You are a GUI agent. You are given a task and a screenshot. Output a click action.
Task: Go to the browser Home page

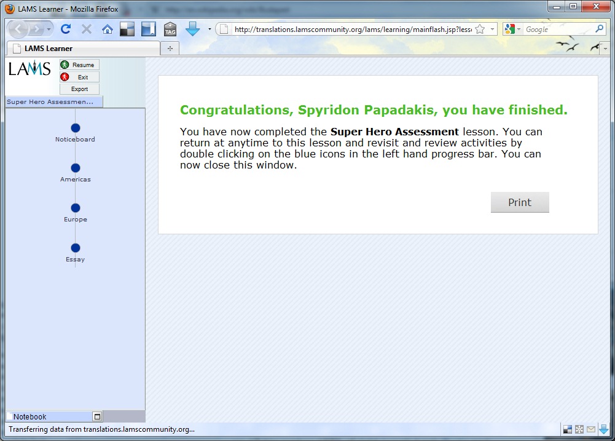pos(108,29)
